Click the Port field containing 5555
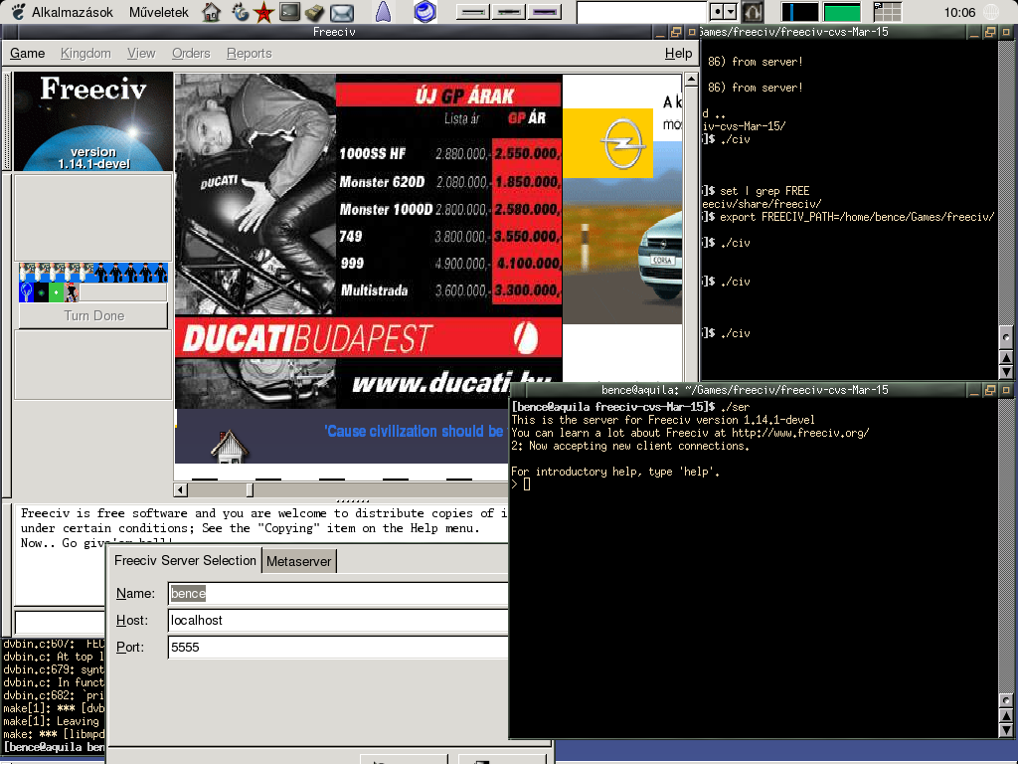1018x764 pixels. click(338, 647)
